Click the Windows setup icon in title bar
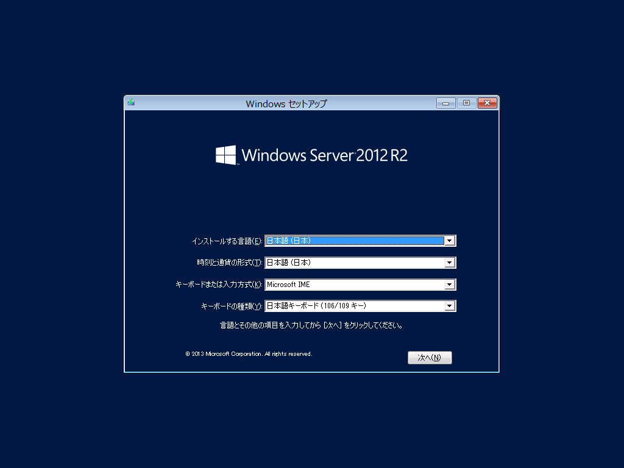Viewport: 624px width, 468px height. (130, 102)
